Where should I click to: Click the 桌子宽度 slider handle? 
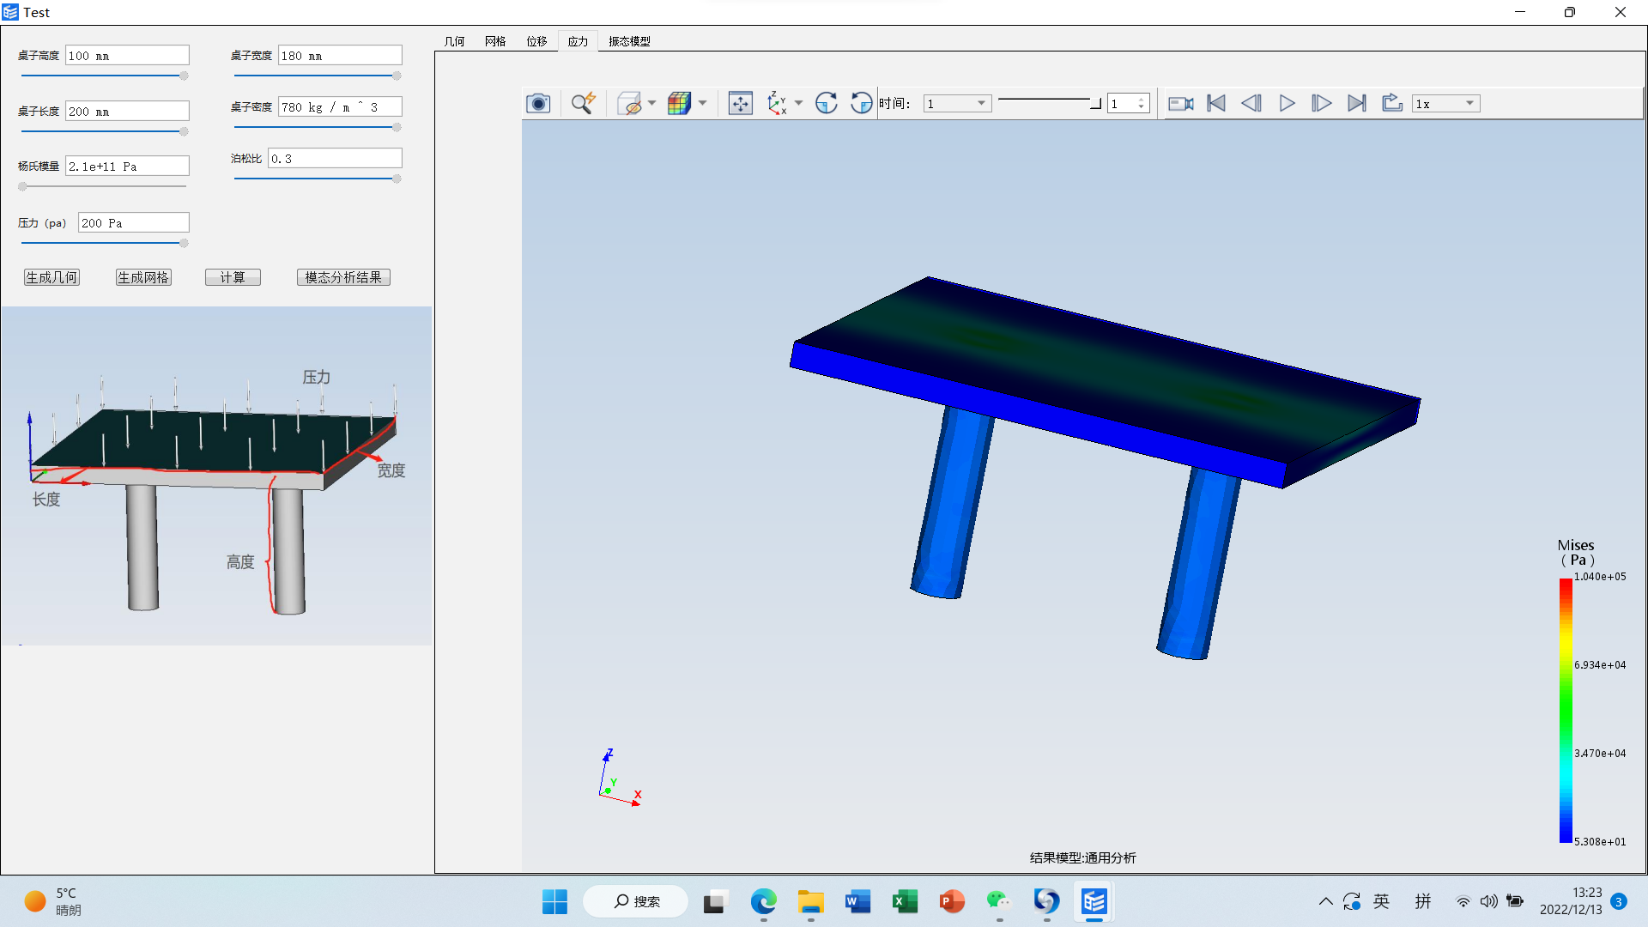[x=397, y=76]
